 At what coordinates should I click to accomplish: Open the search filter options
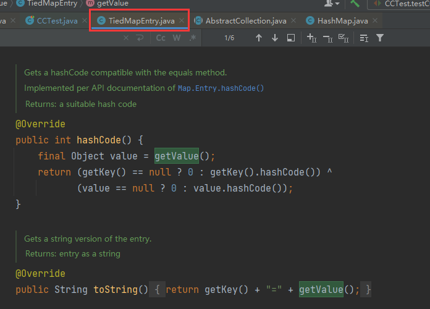point(380,38)
